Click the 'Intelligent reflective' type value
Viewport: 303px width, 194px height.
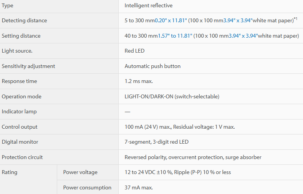point(148,6)
